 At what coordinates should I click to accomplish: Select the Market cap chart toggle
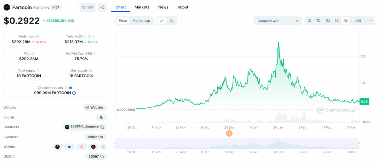point(141,21)
